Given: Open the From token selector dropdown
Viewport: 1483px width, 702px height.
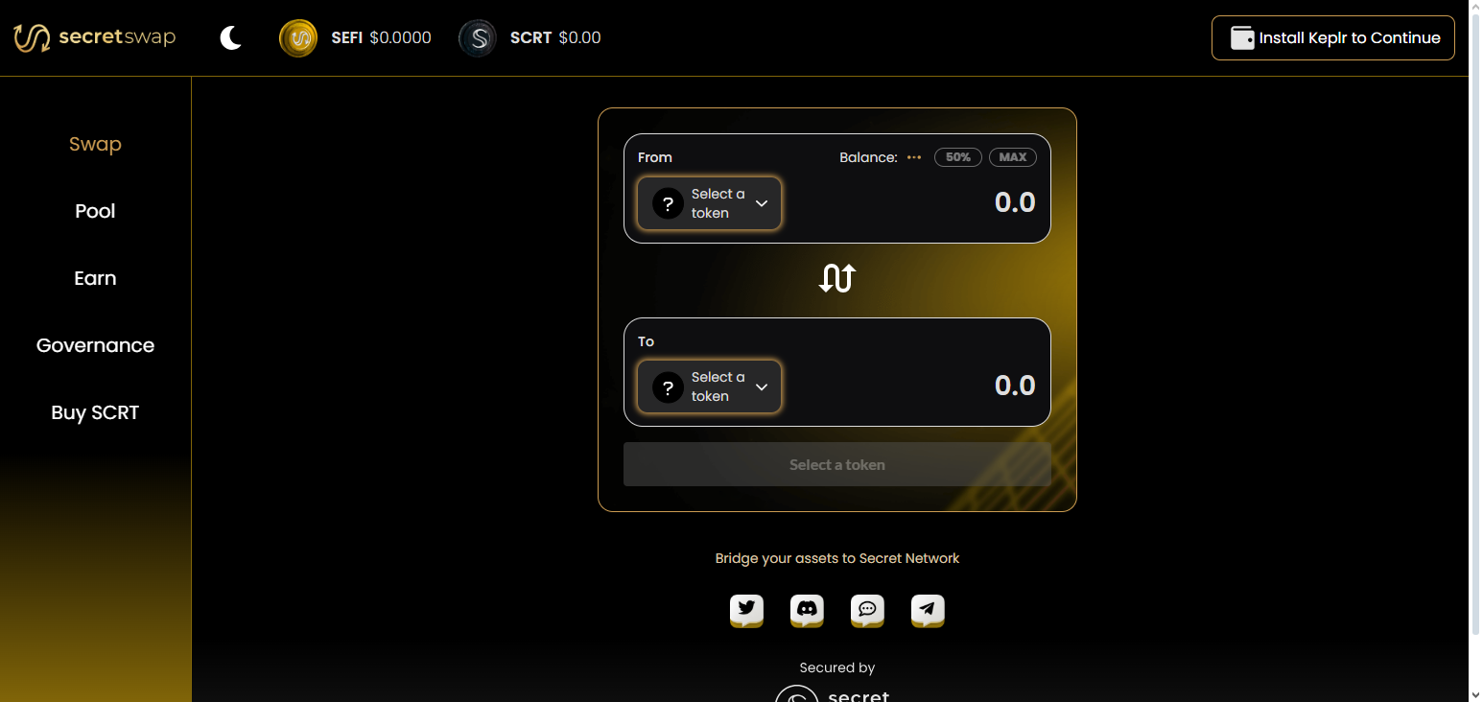Looking at the screenshot, I should pyautogui.click(x=709, y=203).
